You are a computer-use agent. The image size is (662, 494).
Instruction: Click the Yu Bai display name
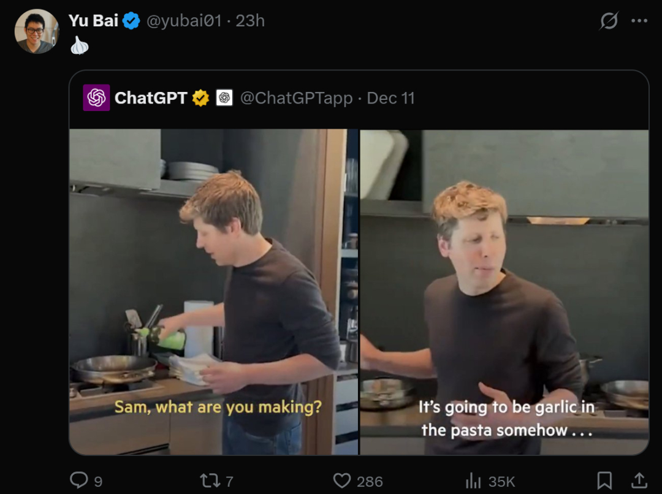[93, 21]
